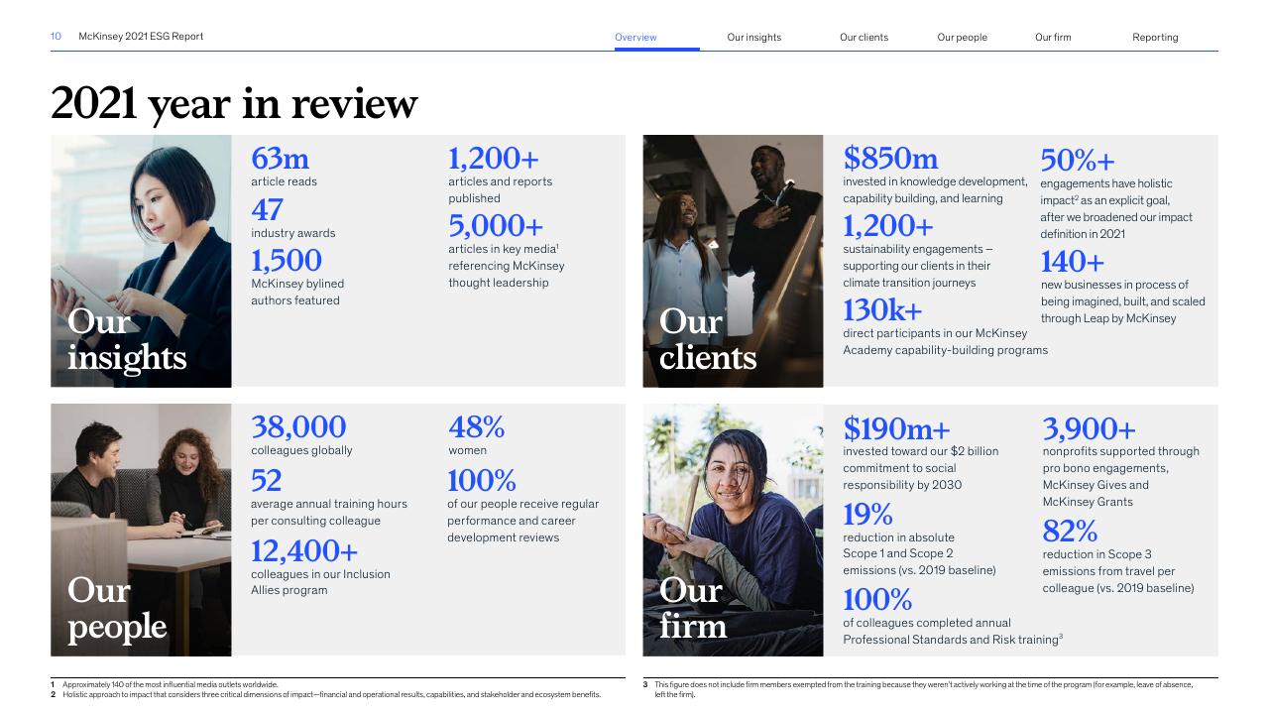Screen dimensions: 1269x715
Task: Select the Our firm photo of seated woman
Action: (x=733, y=530)
